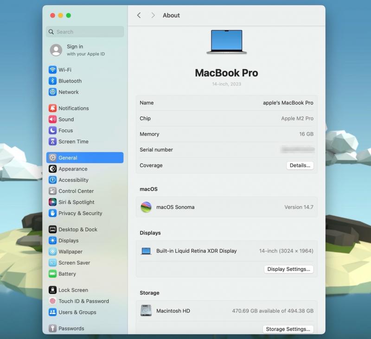Select the Siri & Spotlight icon
The width and height of the screenshot is (371, 339).
pos(53,203)
